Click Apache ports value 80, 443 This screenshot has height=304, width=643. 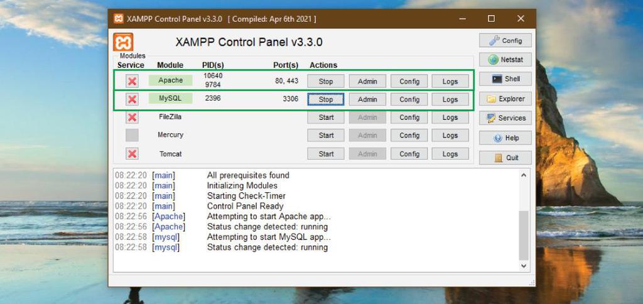[x=286, y=81]
